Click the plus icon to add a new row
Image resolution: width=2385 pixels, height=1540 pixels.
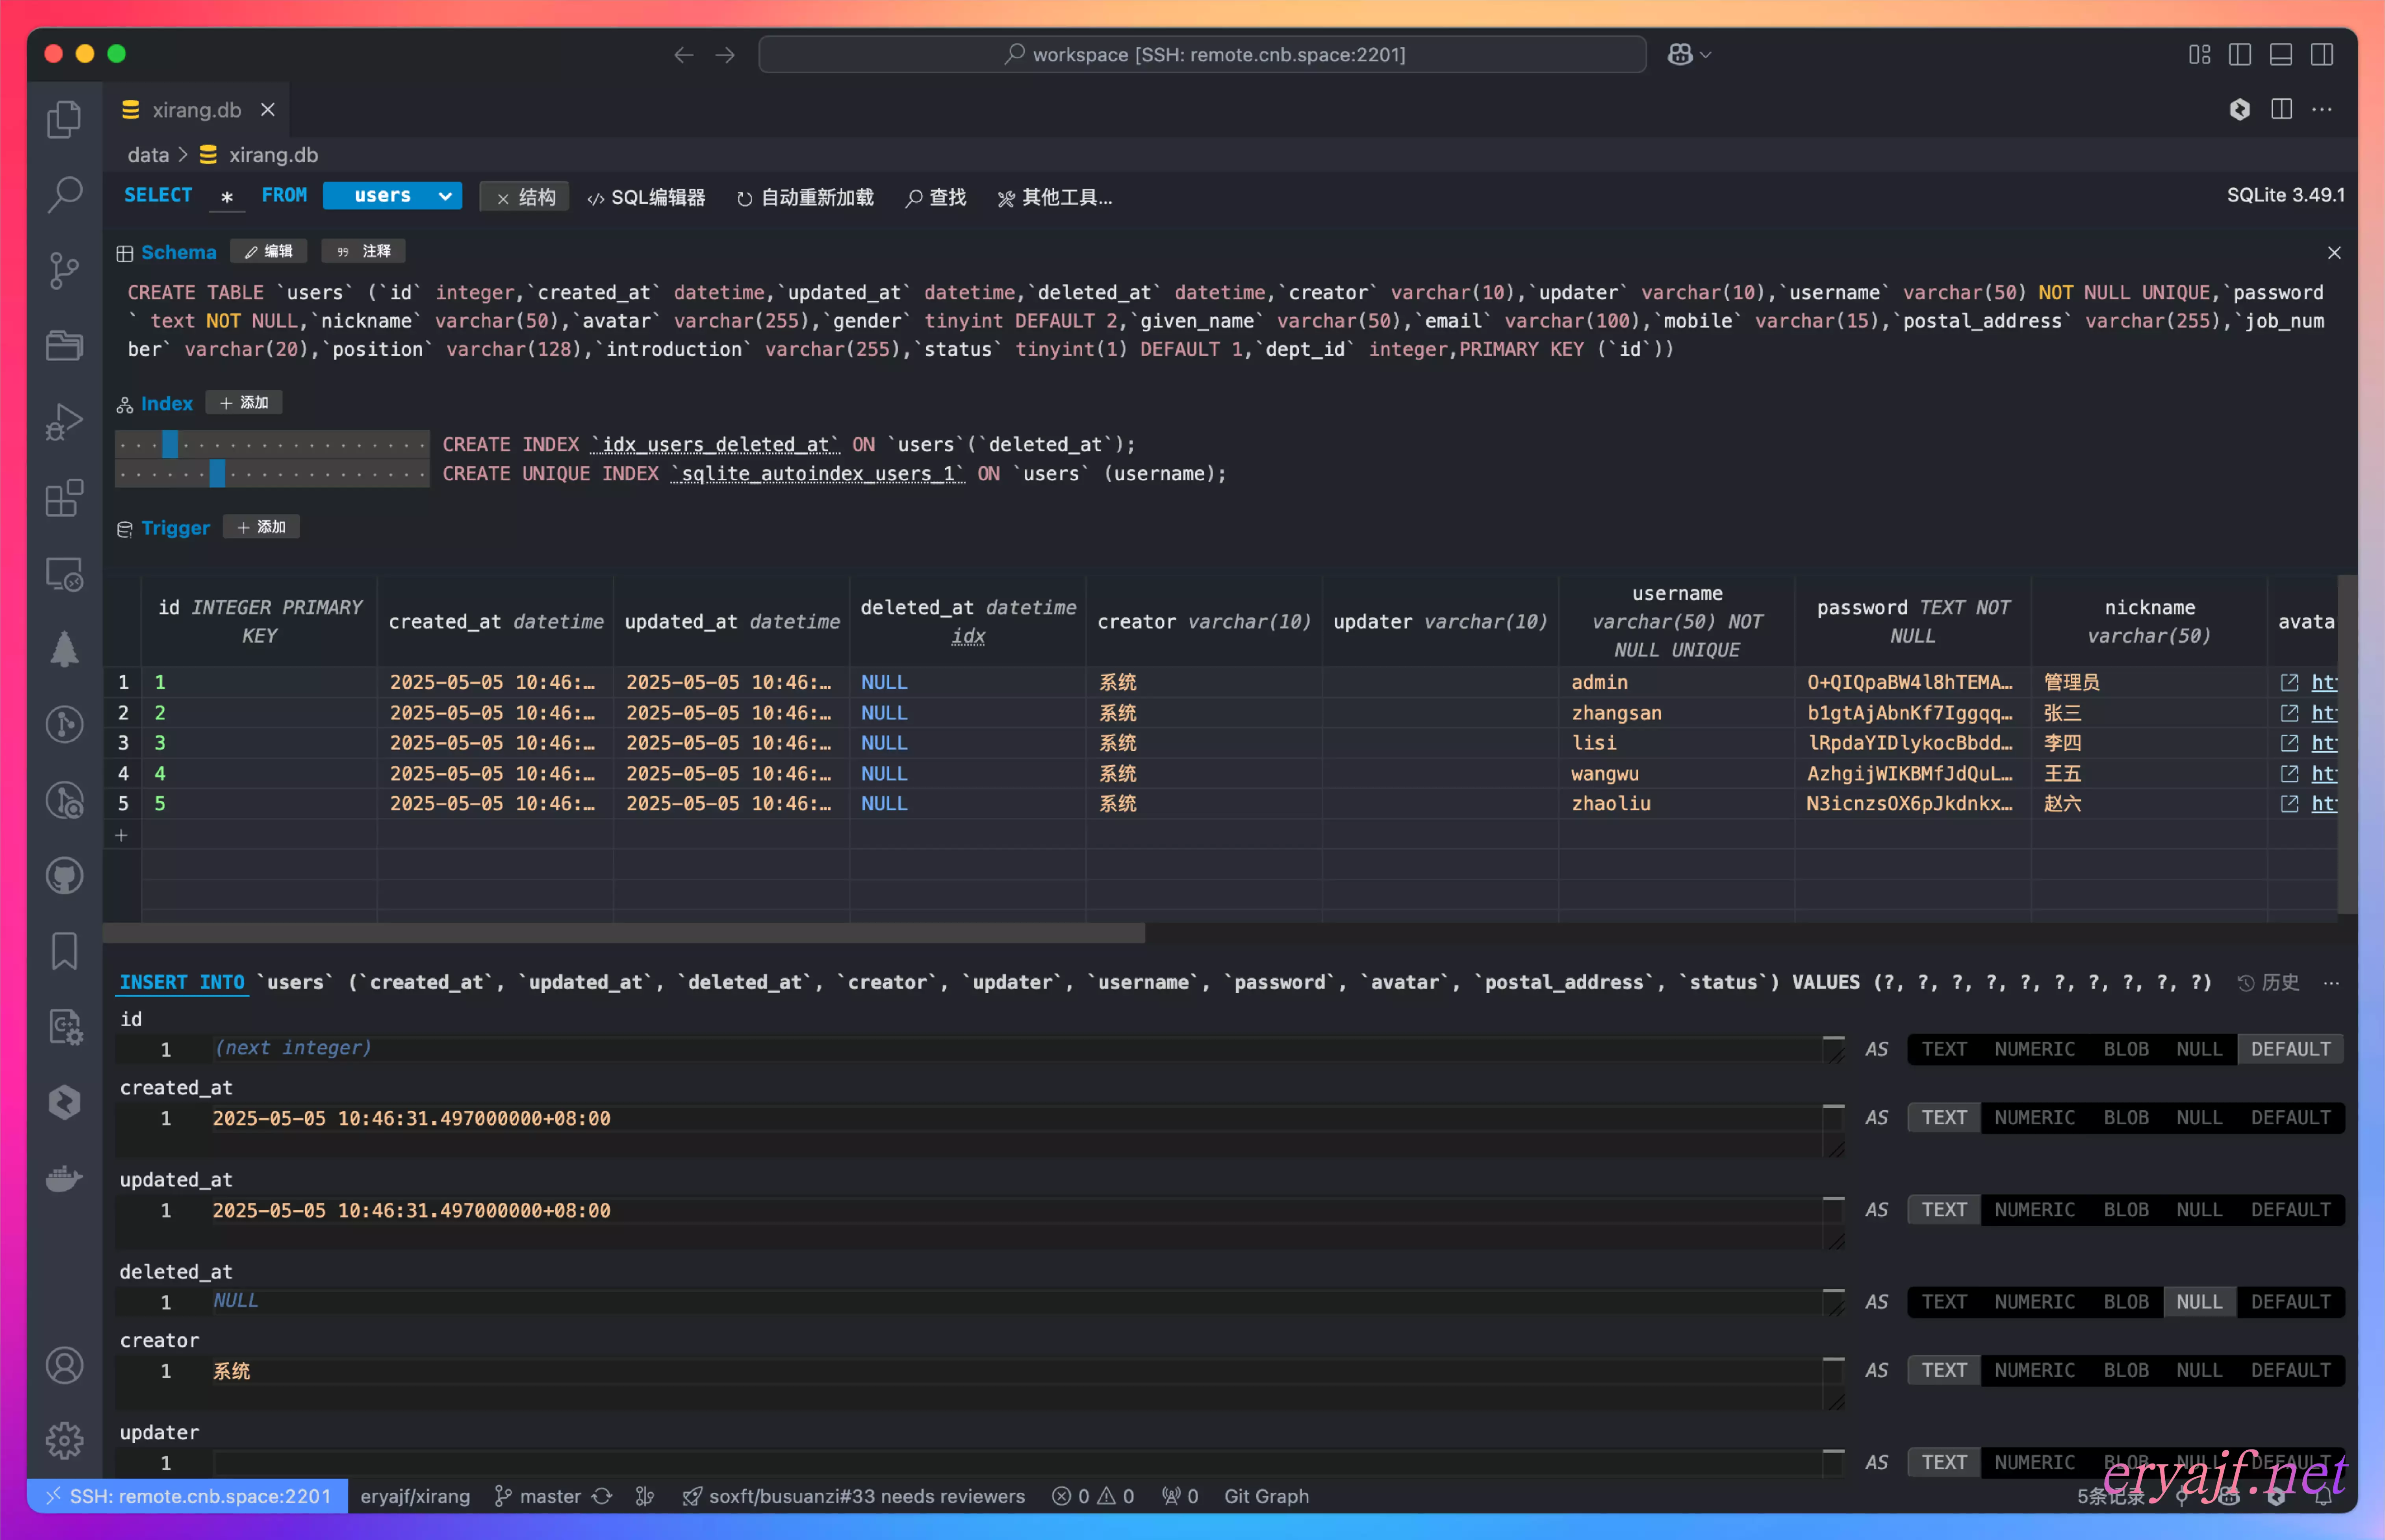[x=121, y=835]
